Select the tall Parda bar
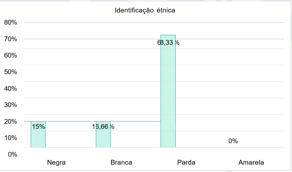292x172 pixels. click(168, 91)
